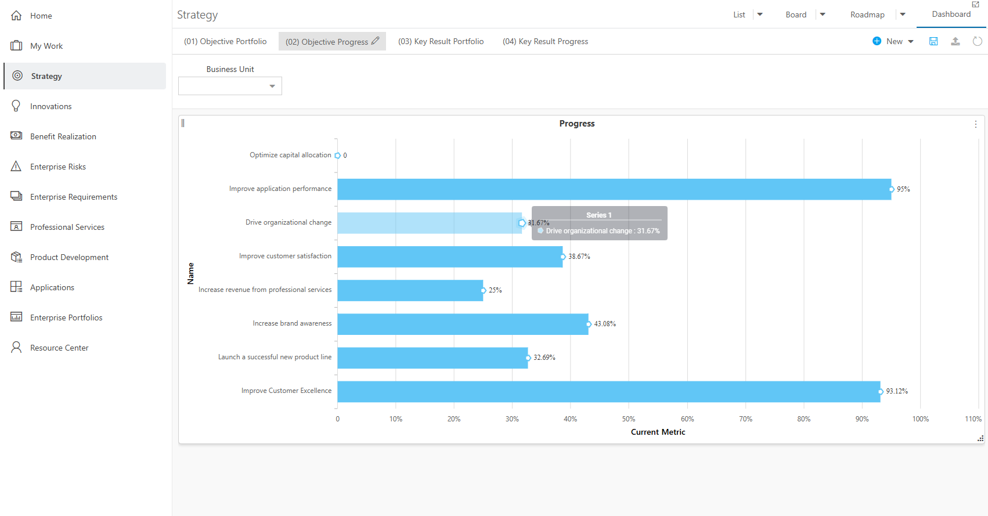988x516 pixels.
Task: Switch to the Dashboard view
Action: [x=951, y=14]
